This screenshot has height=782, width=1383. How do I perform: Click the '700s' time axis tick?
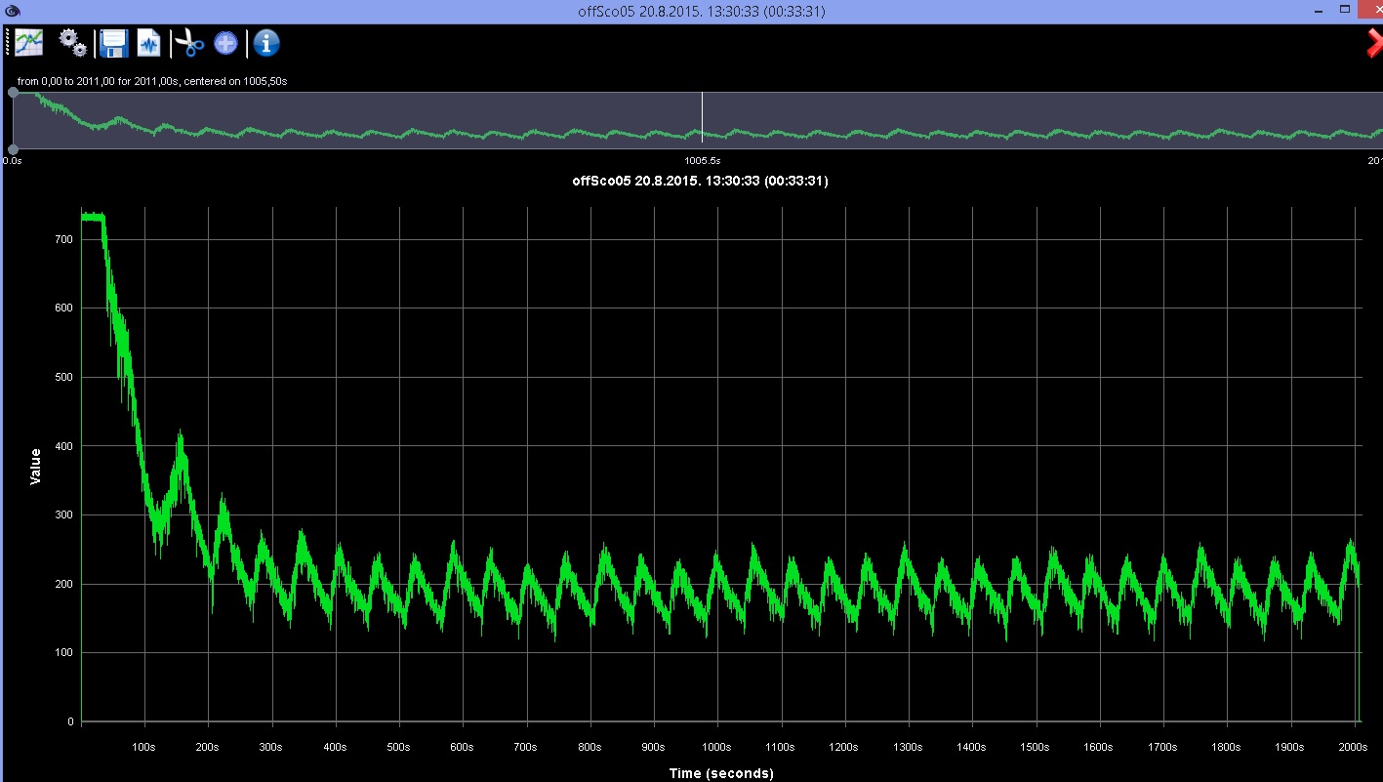click(526, 747)
